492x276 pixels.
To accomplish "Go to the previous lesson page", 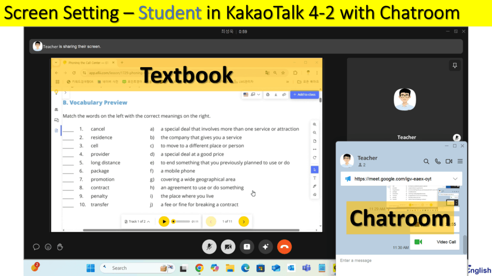I will point(211,221).
